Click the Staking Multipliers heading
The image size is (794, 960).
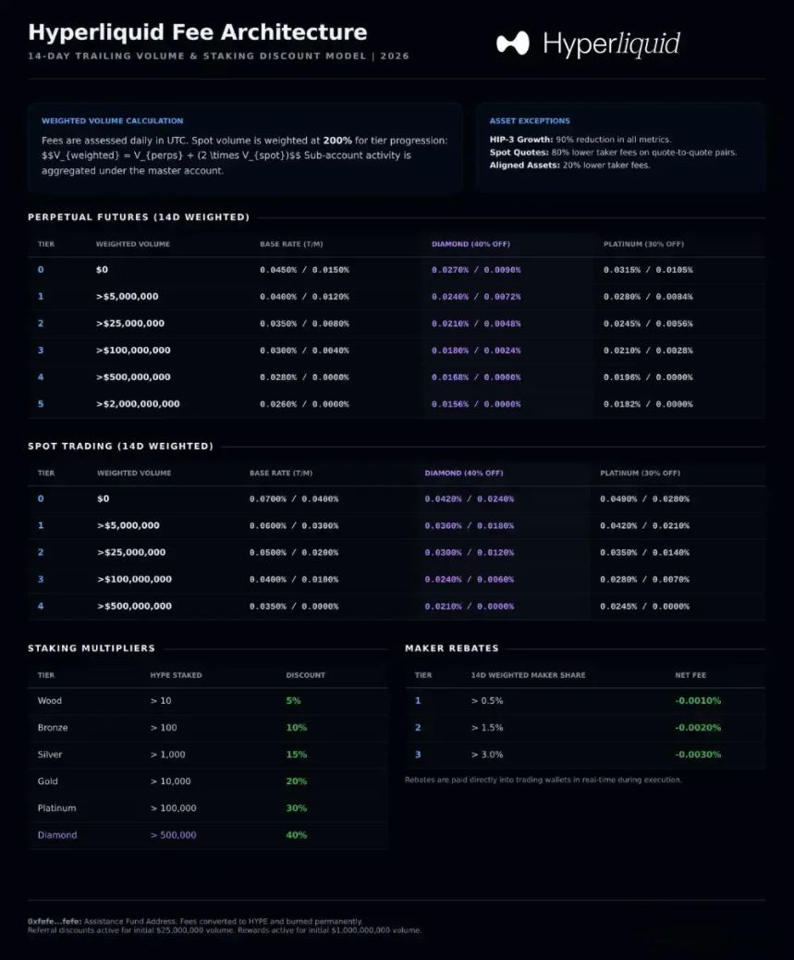(92, 648)
